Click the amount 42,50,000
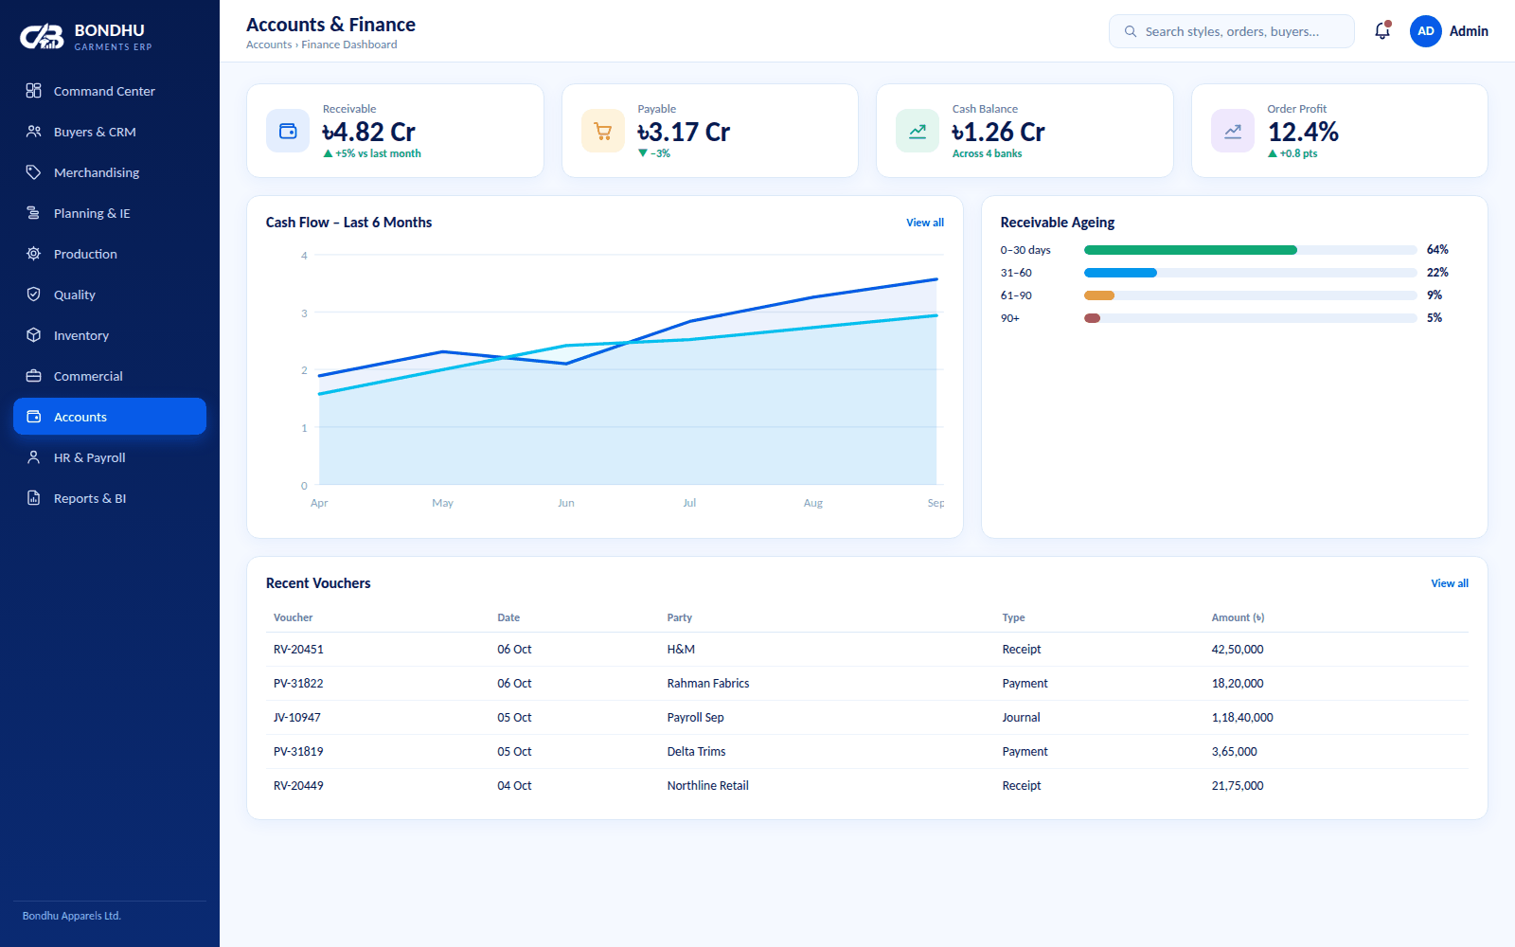Screen dimensions: 1515x947 coord(1238,650)
